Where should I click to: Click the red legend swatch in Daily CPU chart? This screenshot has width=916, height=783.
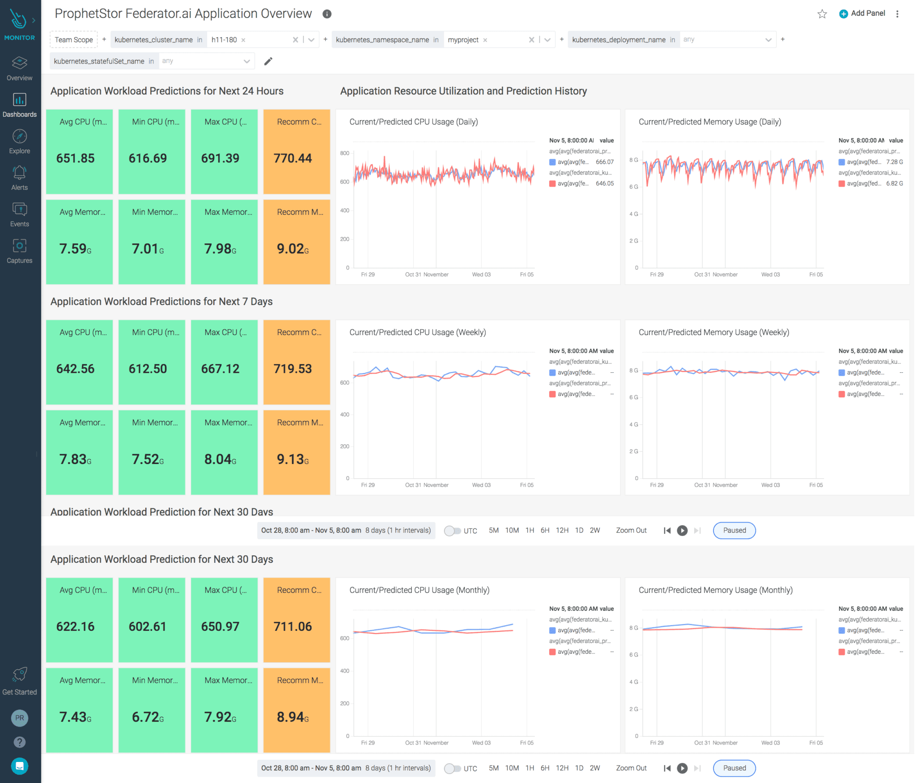pos(553,183)
